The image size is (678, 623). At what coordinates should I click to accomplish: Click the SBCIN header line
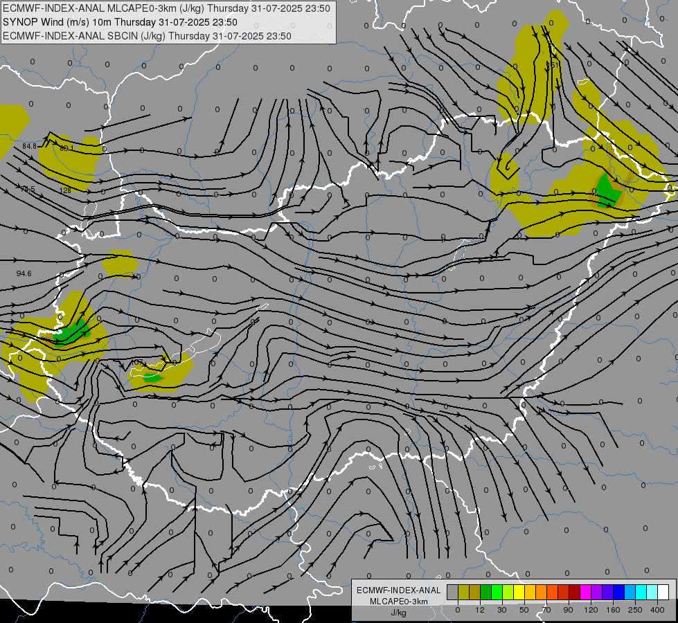click(147, 36)
